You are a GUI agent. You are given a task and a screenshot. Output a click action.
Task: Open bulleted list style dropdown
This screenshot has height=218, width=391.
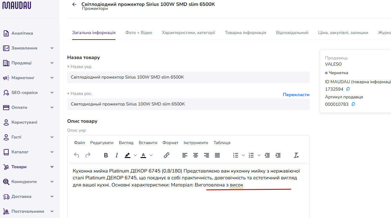pos(243,155)
